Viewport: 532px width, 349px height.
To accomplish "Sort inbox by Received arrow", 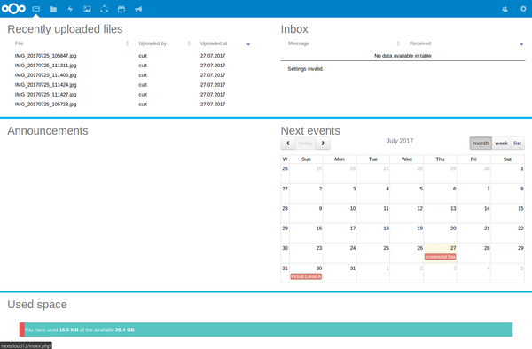I will [x=521, y=44].
